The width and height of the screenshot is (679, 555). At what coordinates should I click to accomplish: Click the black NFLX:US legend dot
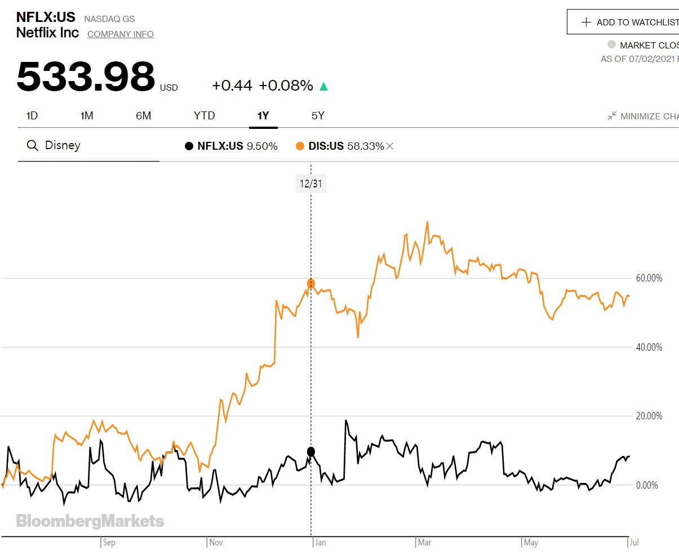189,146
